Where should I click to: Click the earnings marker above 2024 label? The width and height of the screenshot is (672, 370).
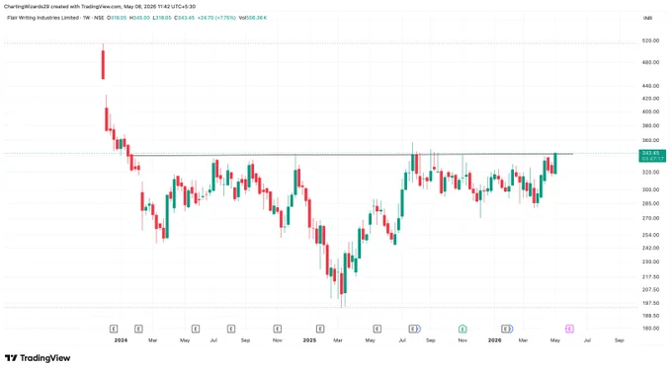tap(114, 329)
